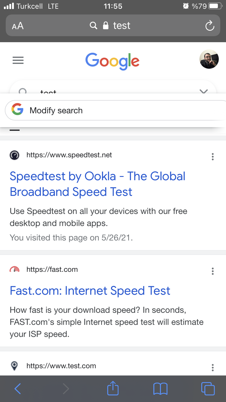Tap the https://www.speedtest.net URL line
Image resolution: width=226 pixels, height=402 pixels.
pyautogui.click(x=69, y=155)
